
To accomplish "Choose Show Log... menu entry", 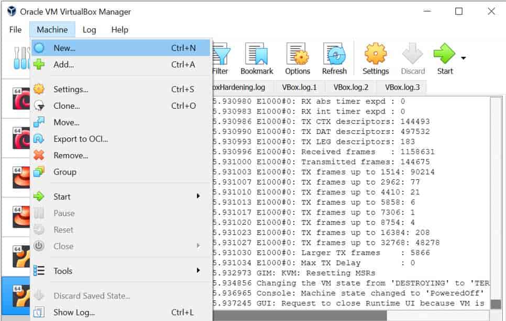I will coord(122,312).
